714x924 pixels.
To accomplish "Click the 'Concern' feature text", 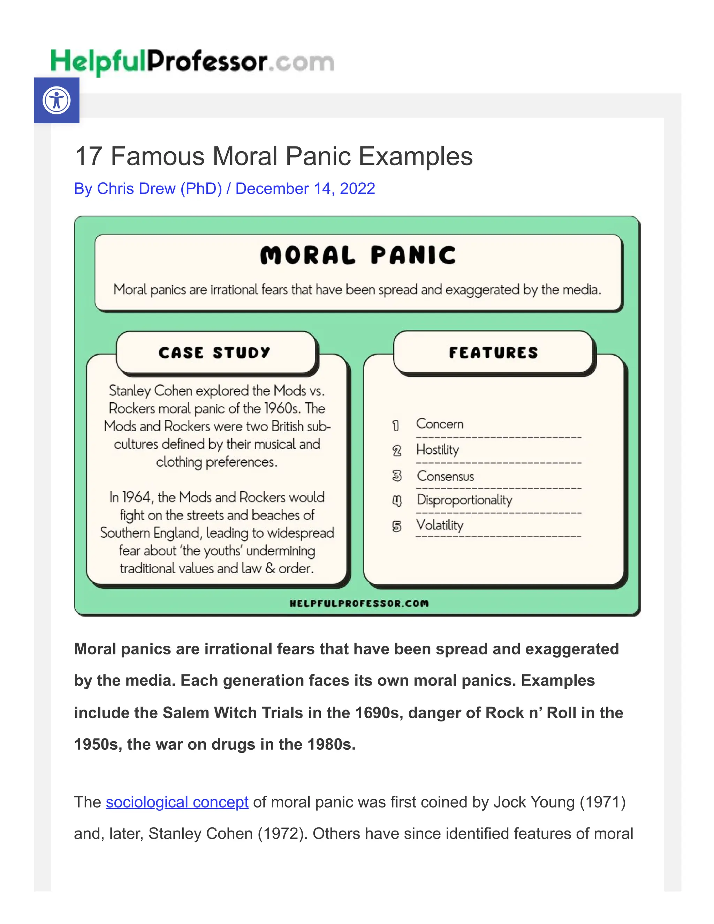I will [440, 424].
